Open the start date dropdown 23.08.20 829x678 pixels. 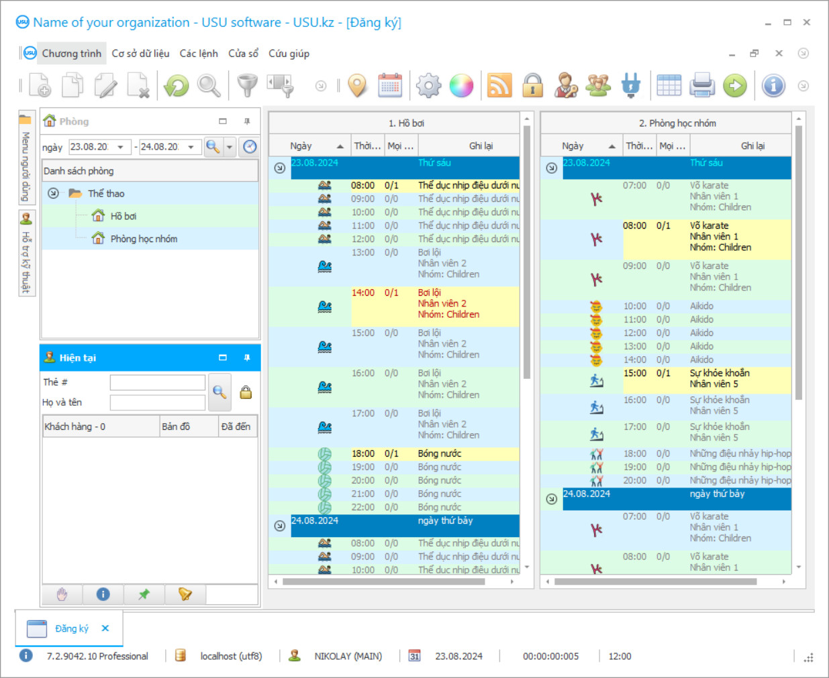point(121,147)
